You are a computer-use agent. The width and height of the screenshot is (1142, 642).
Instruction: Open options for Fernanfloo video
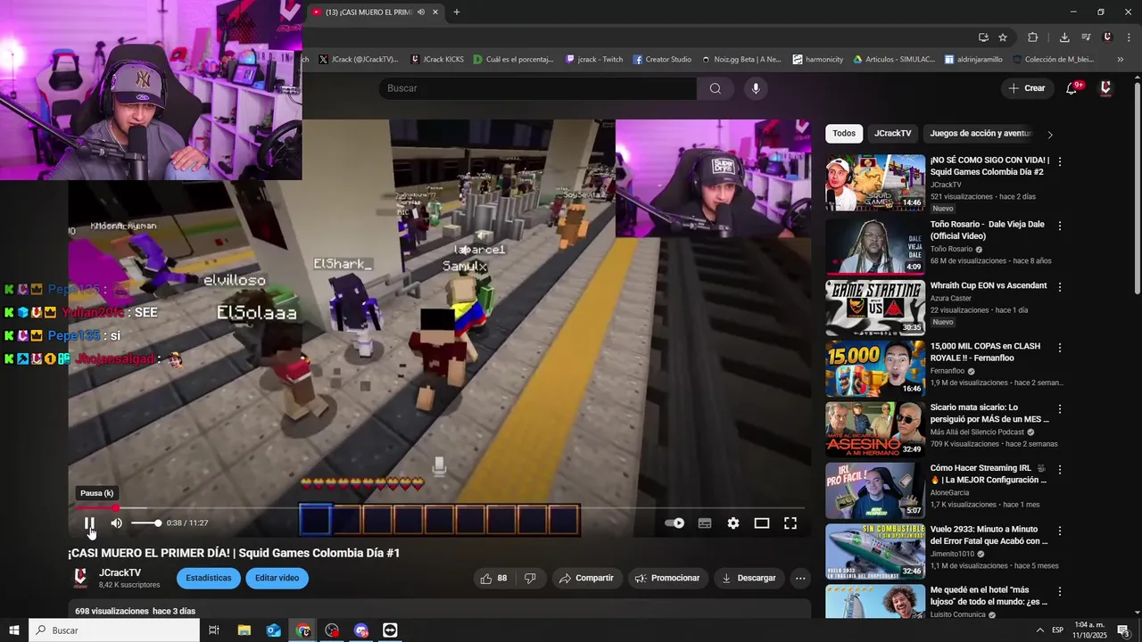1060,348
